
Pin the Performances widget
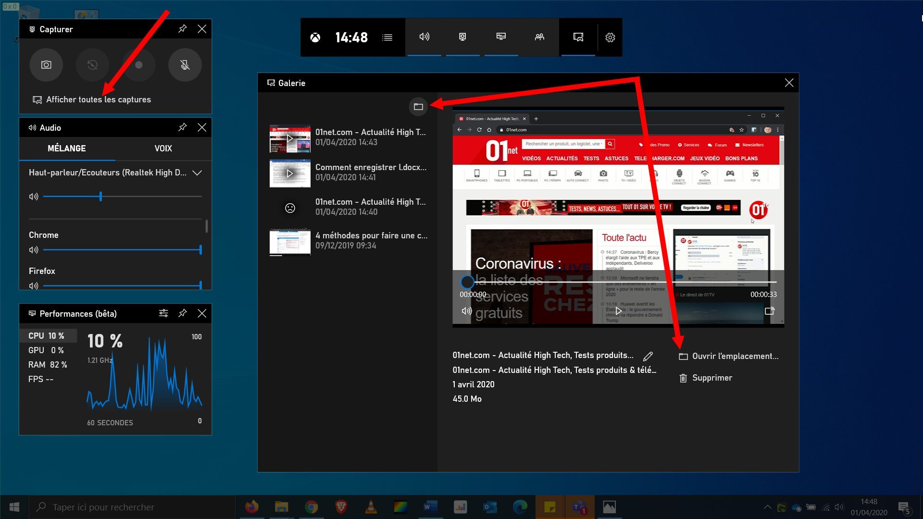tap(182, 313)
